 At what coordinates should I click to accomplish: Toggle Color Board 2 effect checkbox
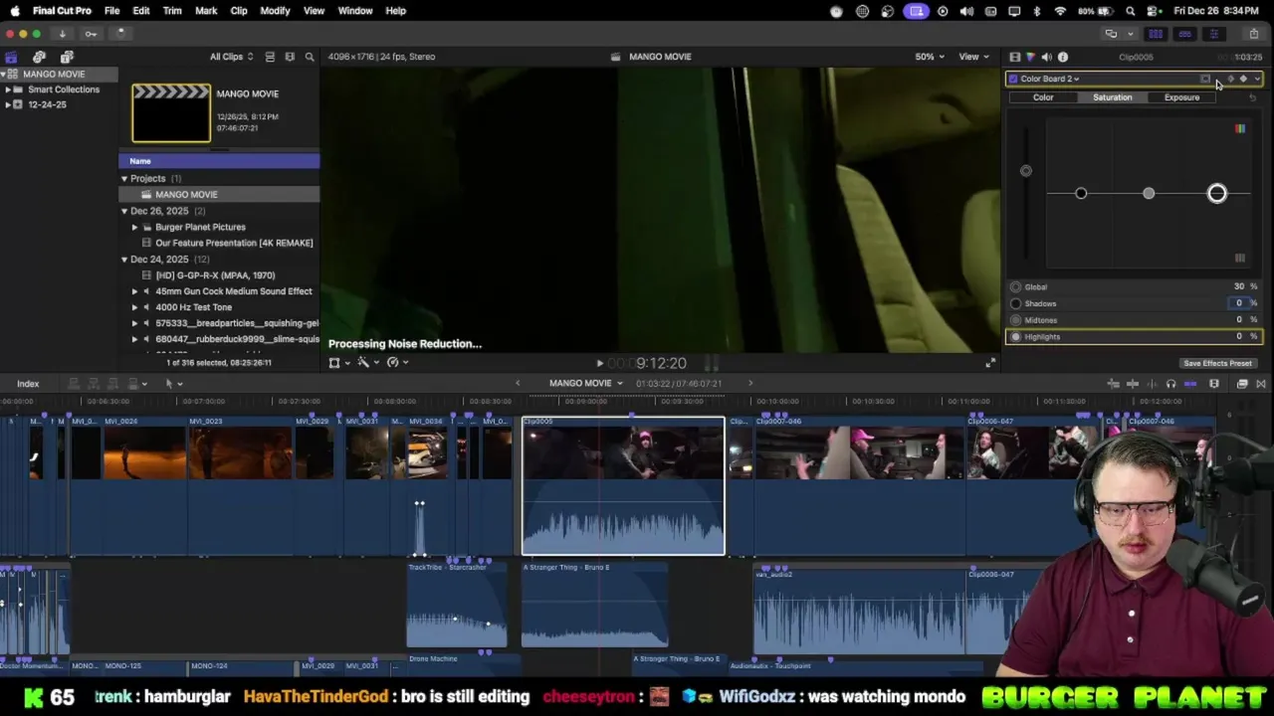point(1013,79)
